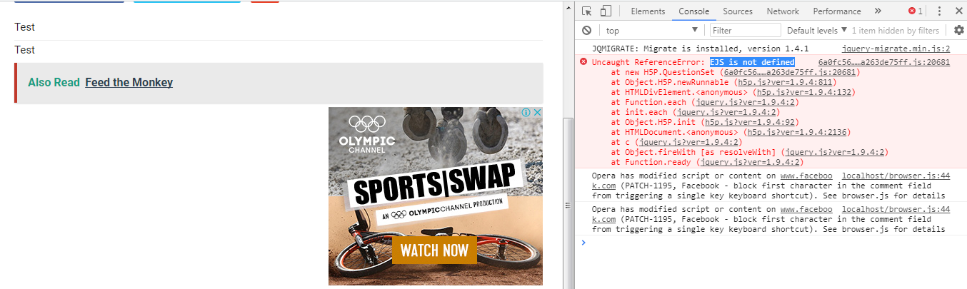This screenshot has width=967, height=289.
Task: Click the AdChoices info icon on ad
Action: pyautogui.click(x=526, y=113)
